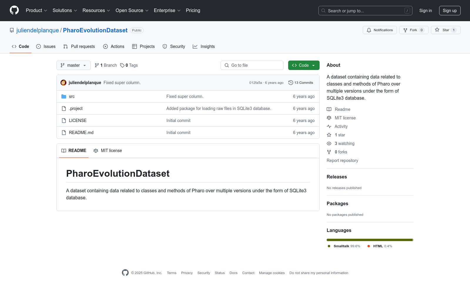Expand the Open Source menu
The width and height of the screenshot is (470, 294).
(x=132, y=11)
